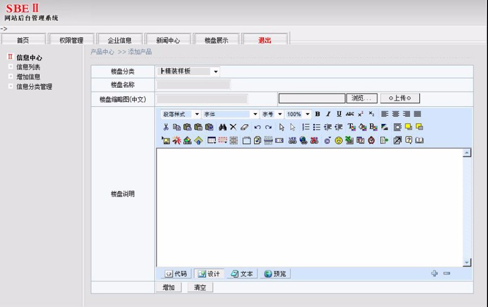Image resolution: width=488 pixels, height=307 pixels.
Task: Delete selection with the X icon
Action: pos(233,127)
